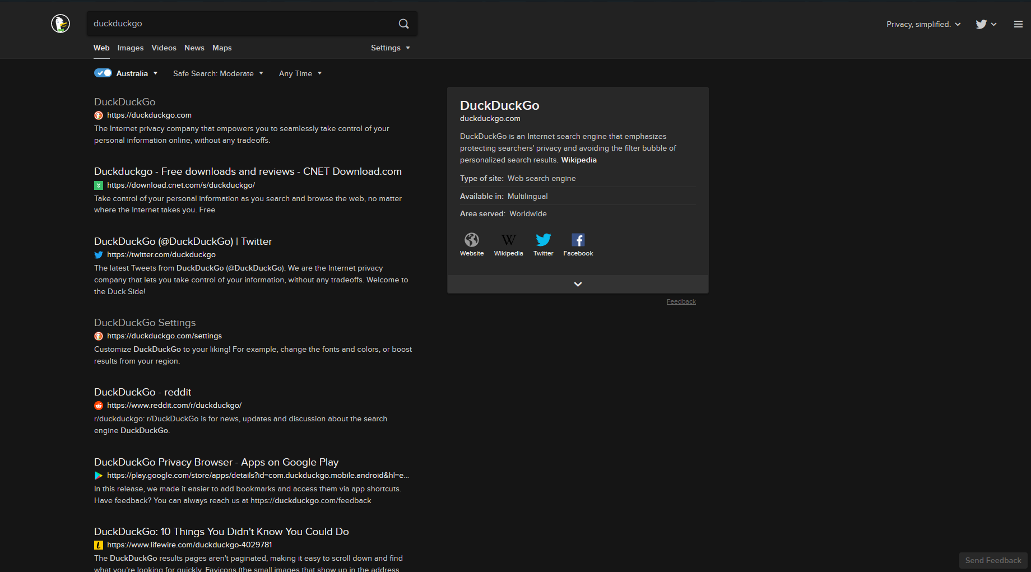Click duckduckgo.com under info panel title
The width and height of the screenshot is (1031, 572).
click(x=490, y=118)
